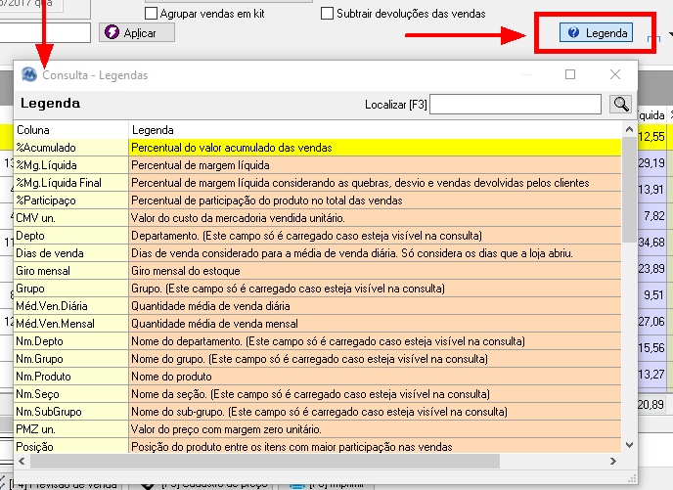The width and height of the screenshot is (673, 490).
Task: Select the Grupo row
Action: 318,289
